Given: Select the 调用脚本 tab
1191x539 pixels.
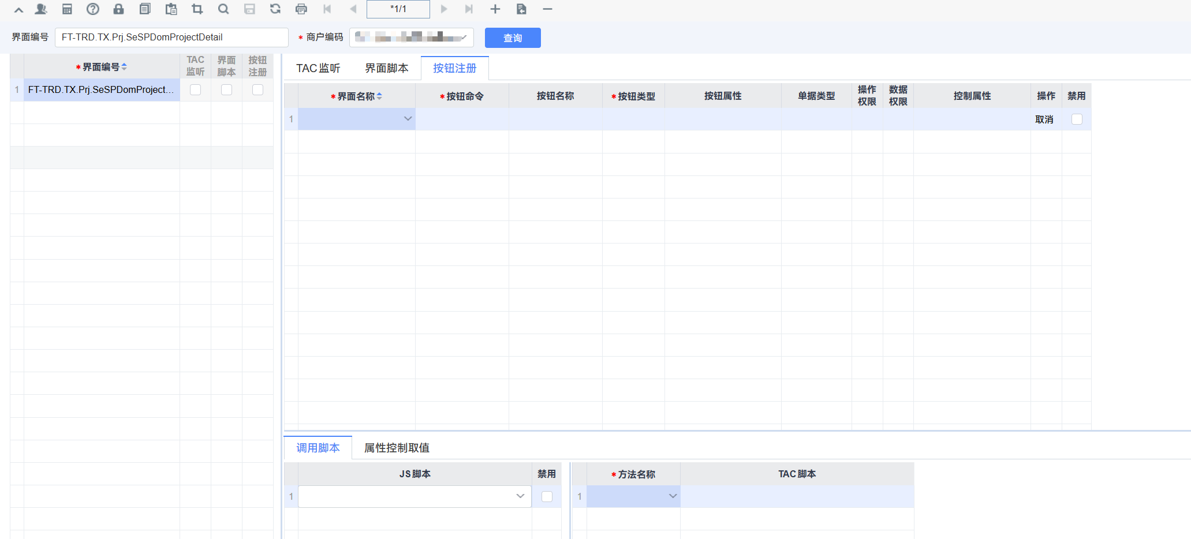Looking at the screenshot, I should [x=318, y=448].
